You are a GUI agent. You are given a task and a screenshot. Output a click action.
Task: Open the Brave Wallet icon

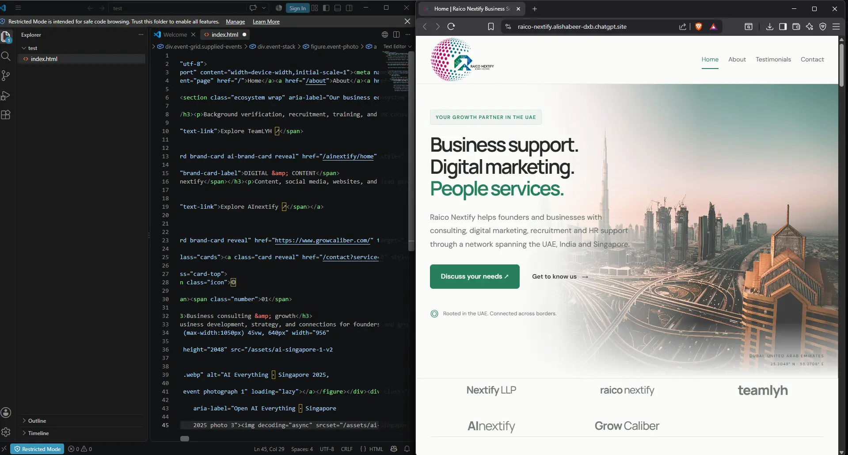796,27
